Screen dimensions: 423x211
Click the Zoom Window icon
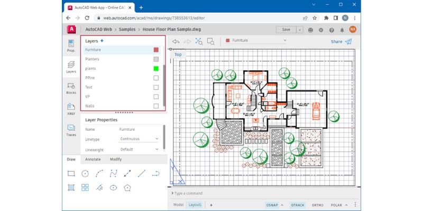(x=210, y=42)
